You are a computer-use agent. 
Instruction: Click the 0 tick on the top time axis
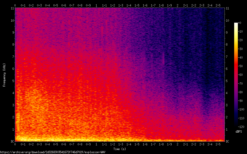[15, 5]
